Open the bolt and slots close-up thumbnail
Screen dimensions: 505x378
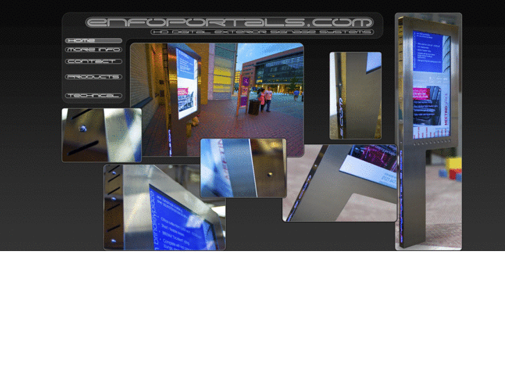pos(102,135)
